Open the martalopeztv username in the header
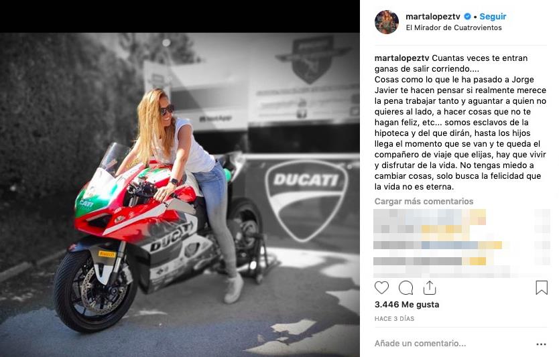 point(433,16)
